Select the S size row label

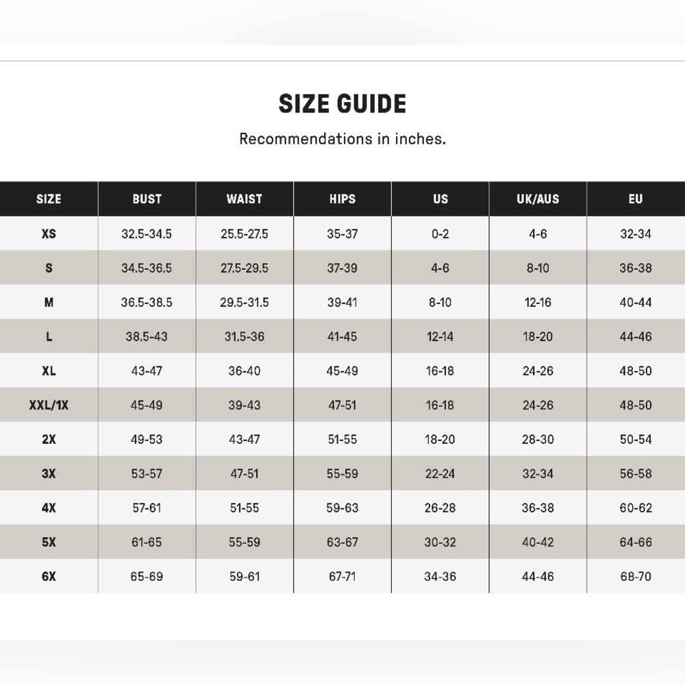(49, 268)
